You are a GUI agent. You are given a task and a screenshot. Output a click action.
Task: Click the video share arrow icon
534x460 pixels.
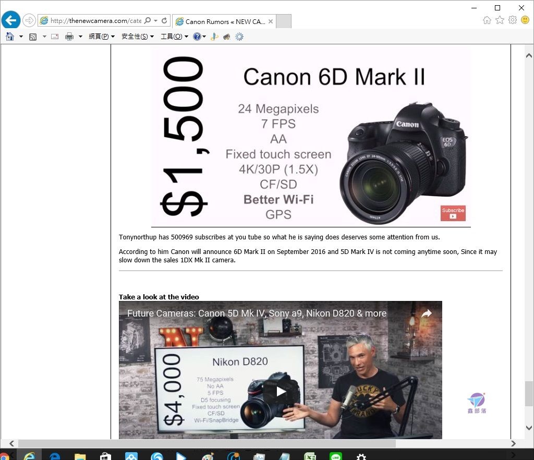point(427,313)
